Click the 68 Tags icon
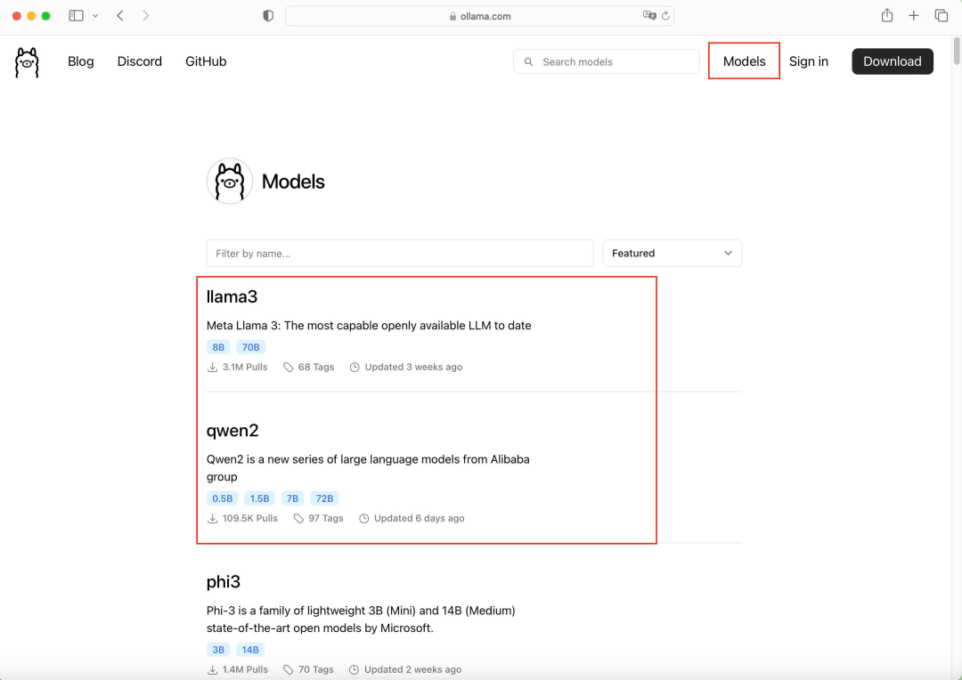The height and width of the screenshot is (680, 962). tap(289, 368)
